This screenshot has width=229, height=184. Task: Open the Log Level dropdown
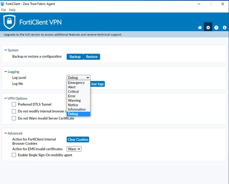point(78,78)
